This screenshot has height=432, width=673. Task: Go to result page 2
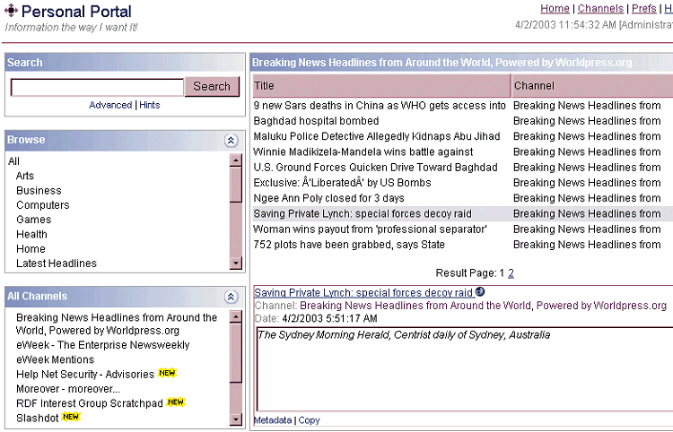[511, 273]
